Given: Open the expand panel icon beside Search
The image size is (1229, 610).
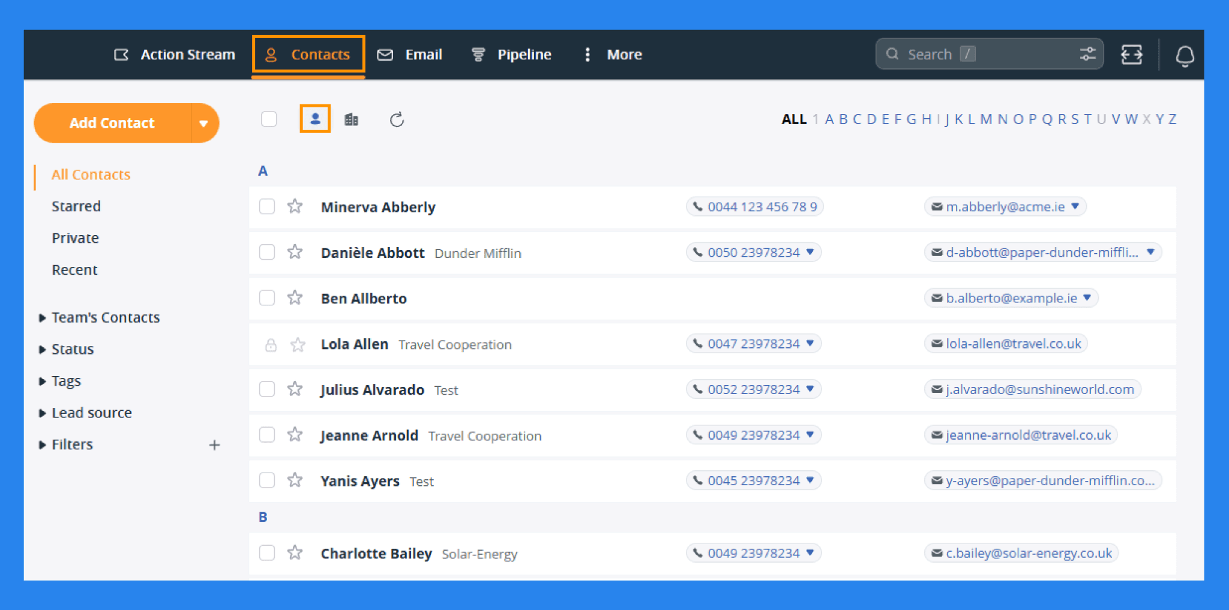Looking at the screenshot, I should click(1132, 55).
